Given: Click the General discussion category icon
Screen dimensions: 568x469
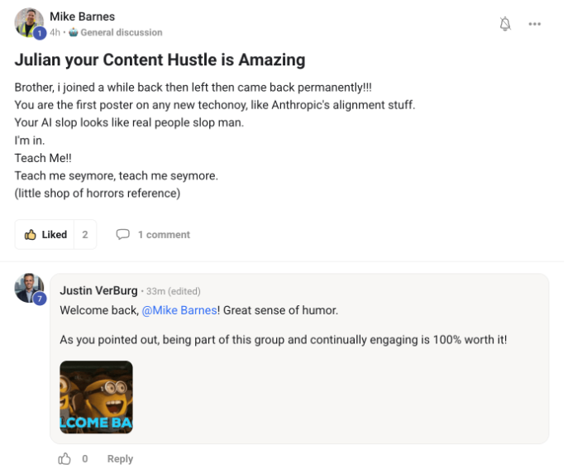Looking at the screenshot, I should click(74, 32).
